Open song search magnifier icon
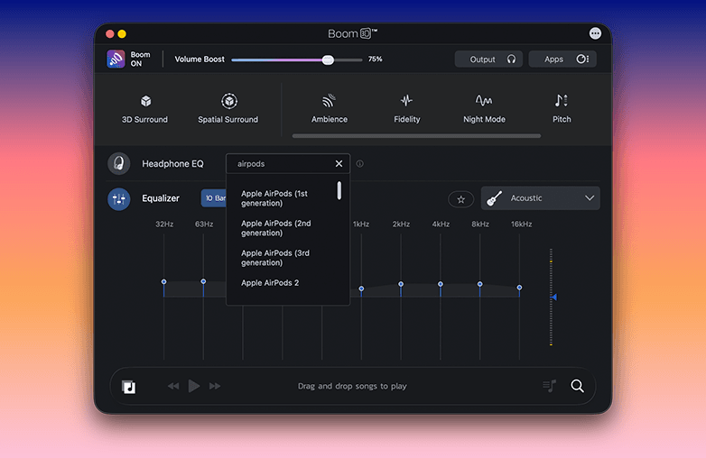706x458 pixels. pos(577,386)
